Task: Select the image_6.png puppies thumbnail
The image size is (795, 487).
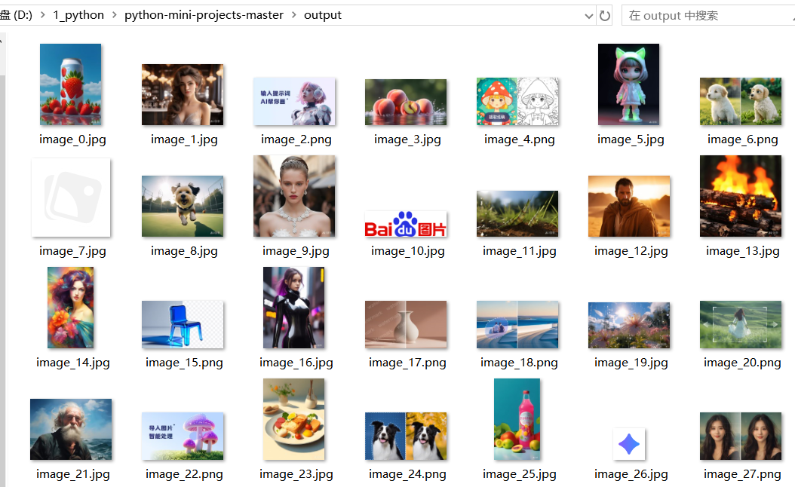Action: point(741,101)
